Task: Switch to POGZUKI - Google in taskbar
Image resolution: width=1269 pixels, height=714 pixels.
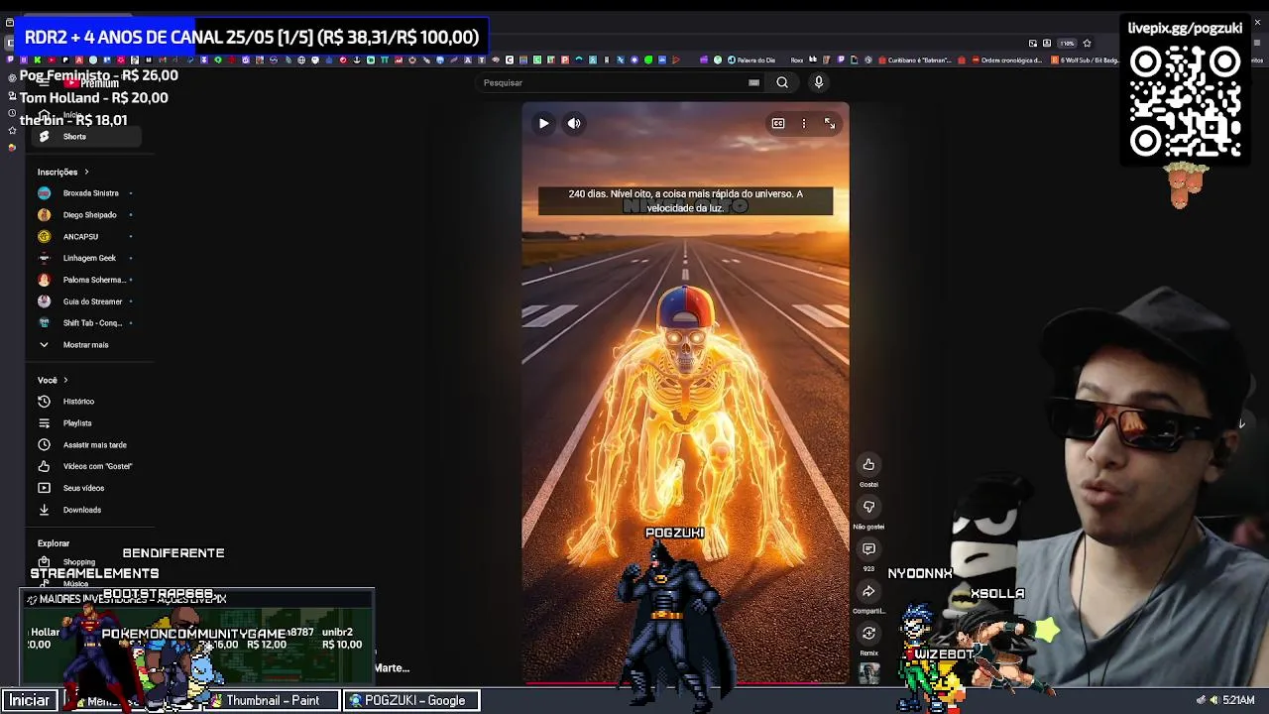Action: pyautogui.click(x=412, y=700)
